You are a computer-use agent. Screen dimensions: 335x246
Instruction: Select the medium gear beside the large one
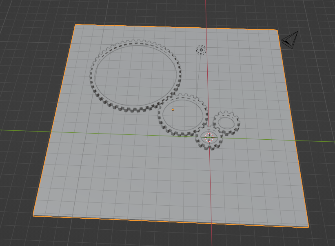(183, 115)
